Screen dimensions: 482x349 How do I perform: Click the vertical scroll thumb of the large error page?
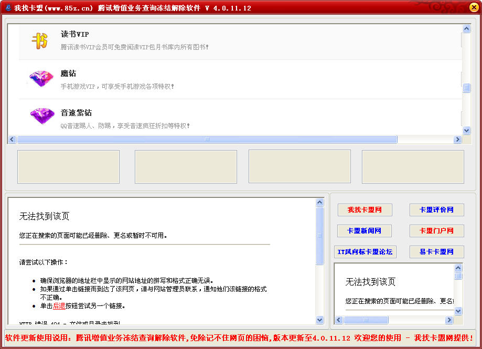point(320,236)
